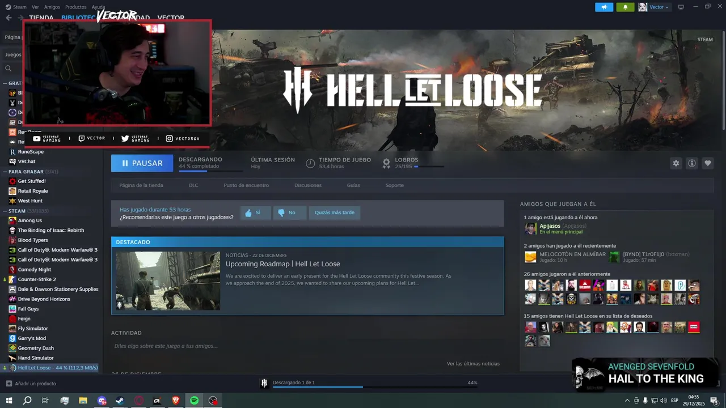Click the Geometry Dash game icon
Image resolution: width=726 pixels, height=408 pixels.
(12, 348)
